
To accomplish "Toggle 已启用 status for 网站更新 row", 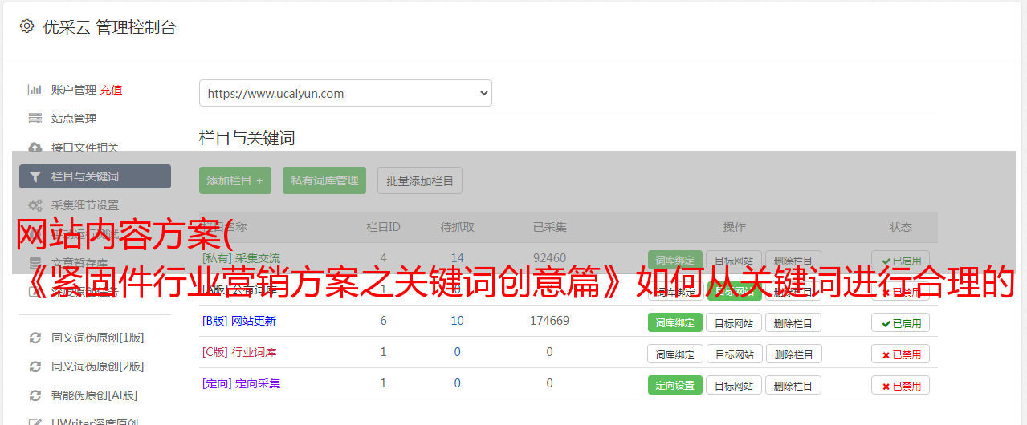I will point(900,322).
